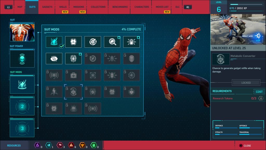Select the locked Spider-Man mask mod

132,58
